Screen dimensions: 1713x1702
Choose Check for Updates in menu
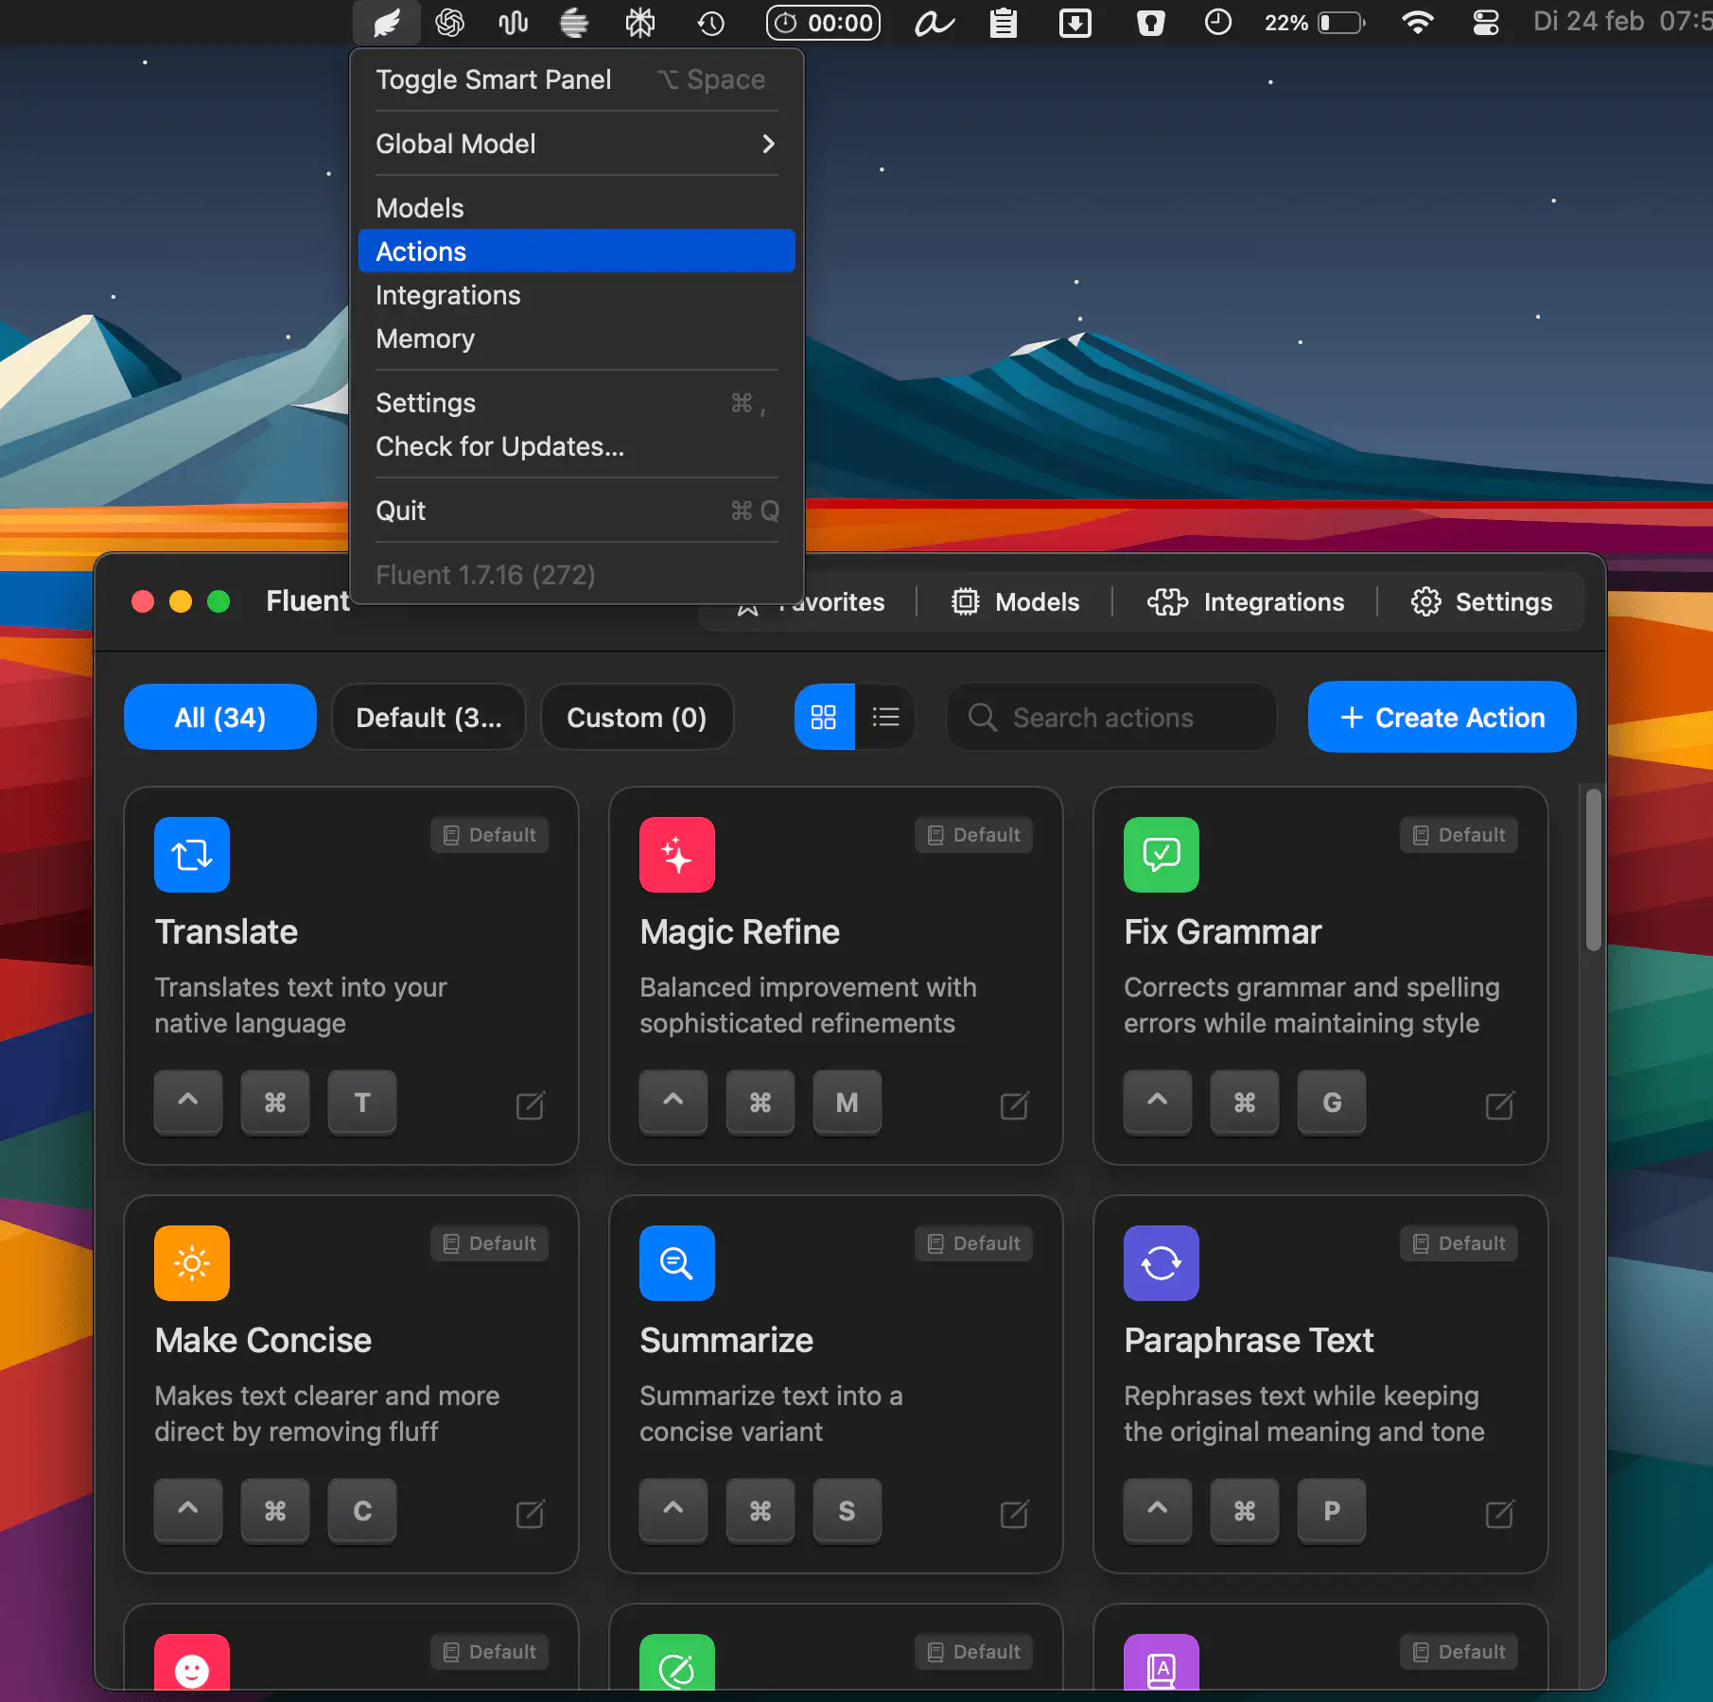click(x=499, y=446)
